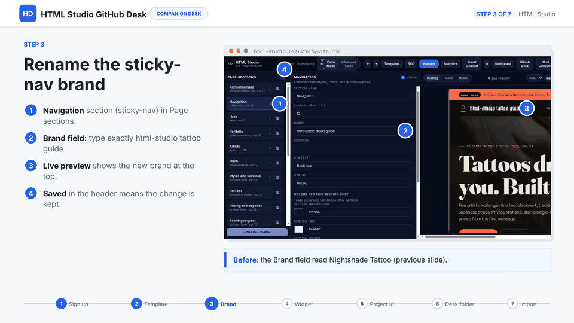Click the empty Logo URL input field

pyautogui.click(x=353, y=148)
